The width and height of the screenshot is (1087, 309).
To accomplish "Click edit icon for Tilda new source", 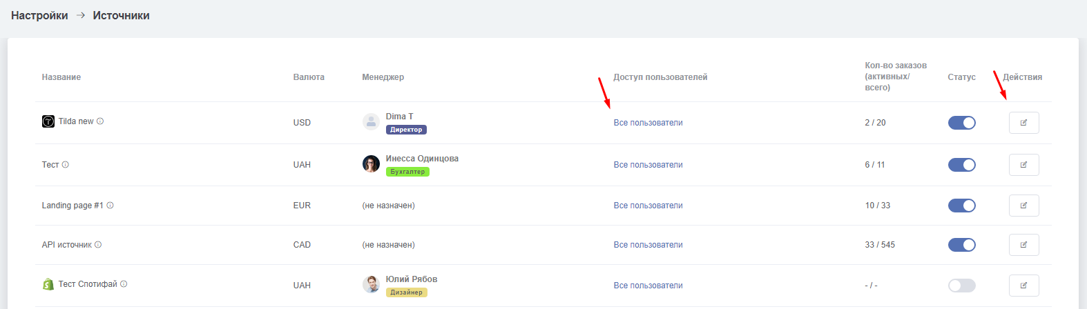I will (1023, 123).
